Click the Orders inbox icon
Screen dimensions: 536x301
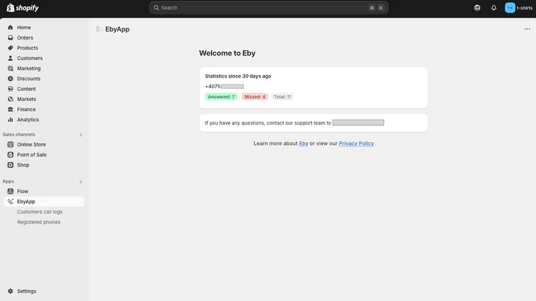[10, 37]
